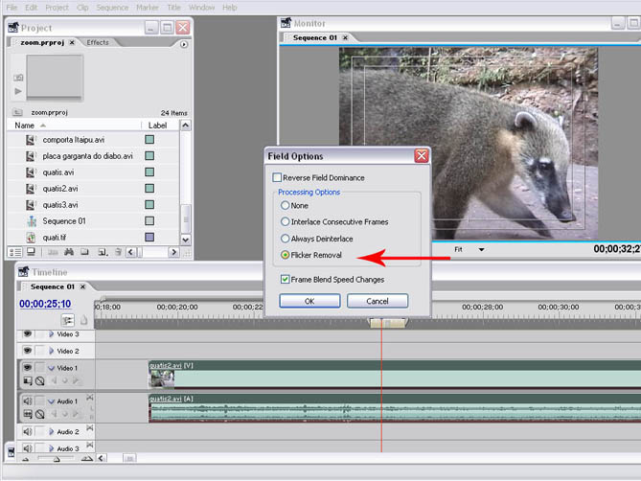
Task: Click the quati.tif file icon
Action: tap(32, 238)
